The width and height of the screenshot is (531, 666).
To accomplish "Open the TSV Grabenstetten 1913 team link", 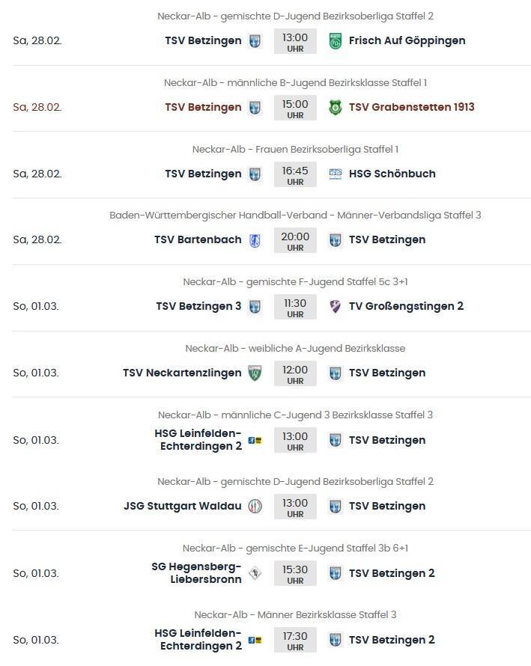I will pos(411,107).
